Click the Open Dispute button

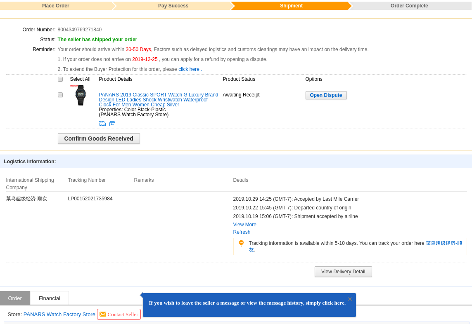click(326, 95)
